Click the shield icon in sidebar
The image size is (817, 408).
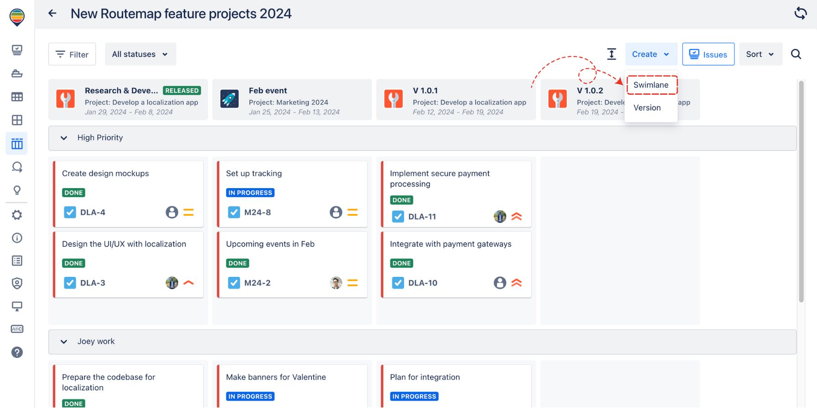click(17, 283)
